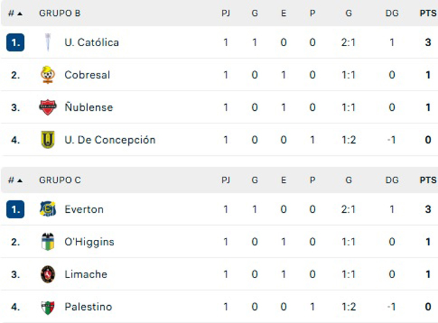Click the Palestino team crest

[48, 307]
